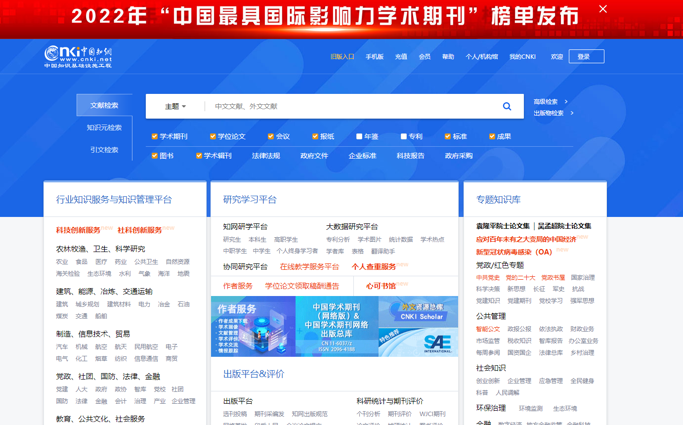This screenshot has width=683, height=425.
Task: Click 选刊投稿 under 出版平台
Action: (235, 414)
